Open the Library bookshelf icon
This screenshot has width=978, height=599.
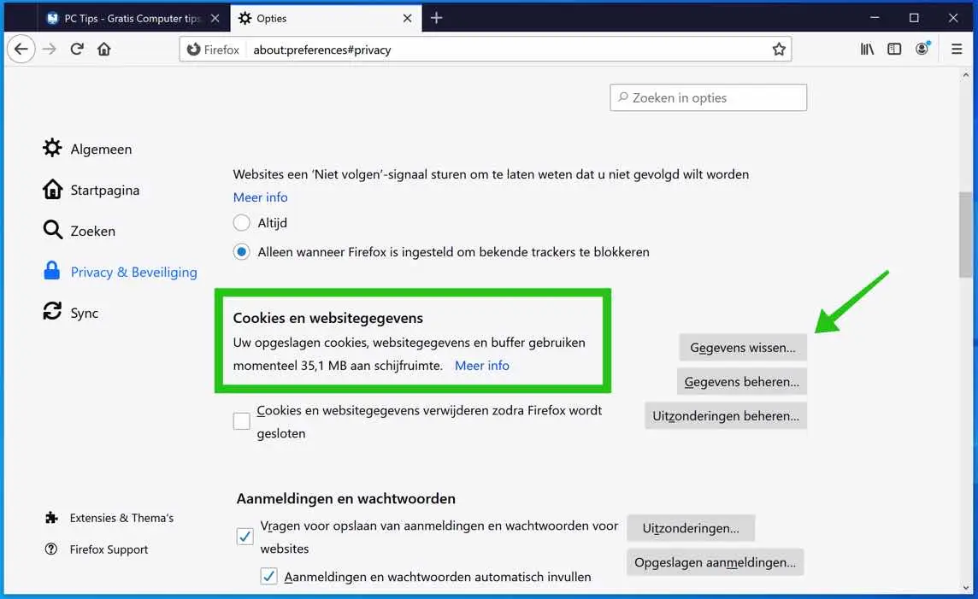(x=867, y=50)
